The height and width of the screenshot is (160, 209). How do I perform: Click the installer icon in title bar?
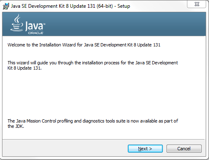tap(6, 6)
